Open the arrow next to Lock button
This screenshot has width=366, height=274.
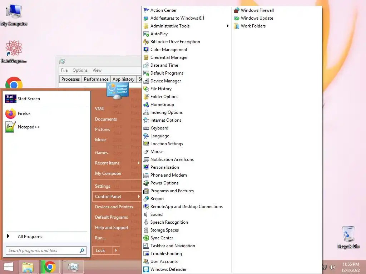pyautogui.click(x=116, y=250)
